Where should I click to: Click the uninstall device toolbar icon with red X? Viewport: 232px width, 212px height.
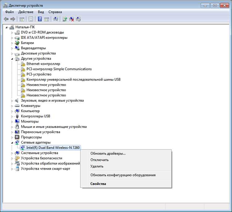point(72,19)
